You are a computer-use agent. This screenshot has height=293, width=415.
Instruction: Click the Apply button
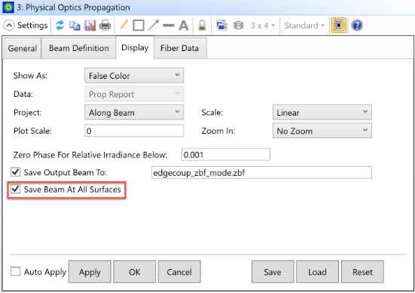click(90, 272)
